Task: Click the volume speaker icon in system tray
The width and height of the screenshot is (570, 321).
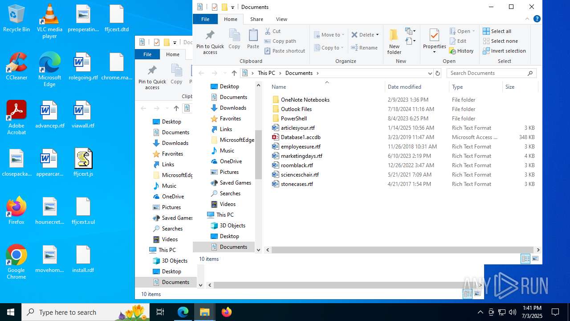Action: pyautogui.click(x=513, y=312)
